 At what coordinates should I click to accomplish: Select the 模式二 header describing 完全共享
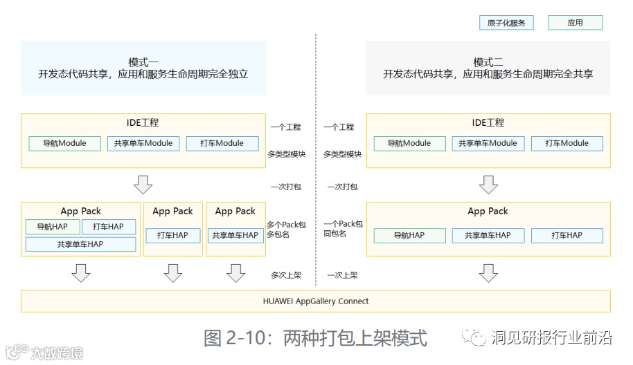(x=488, y=68)
